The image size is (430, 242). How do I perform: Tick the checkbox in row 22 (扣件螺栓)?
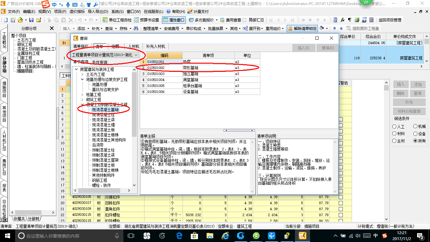341,215
